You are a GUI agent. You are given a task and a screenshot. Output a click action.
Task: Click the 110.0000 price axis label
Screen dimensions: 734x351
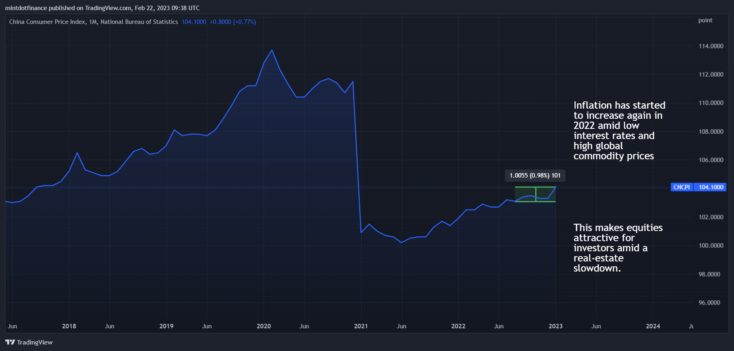click(711, 103)
